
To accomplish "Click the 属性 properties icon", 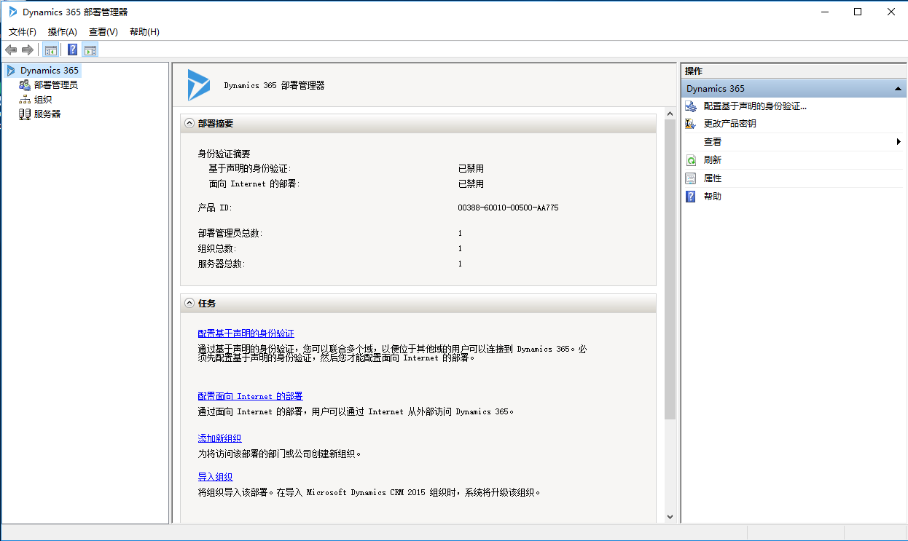I will [691, 178].
